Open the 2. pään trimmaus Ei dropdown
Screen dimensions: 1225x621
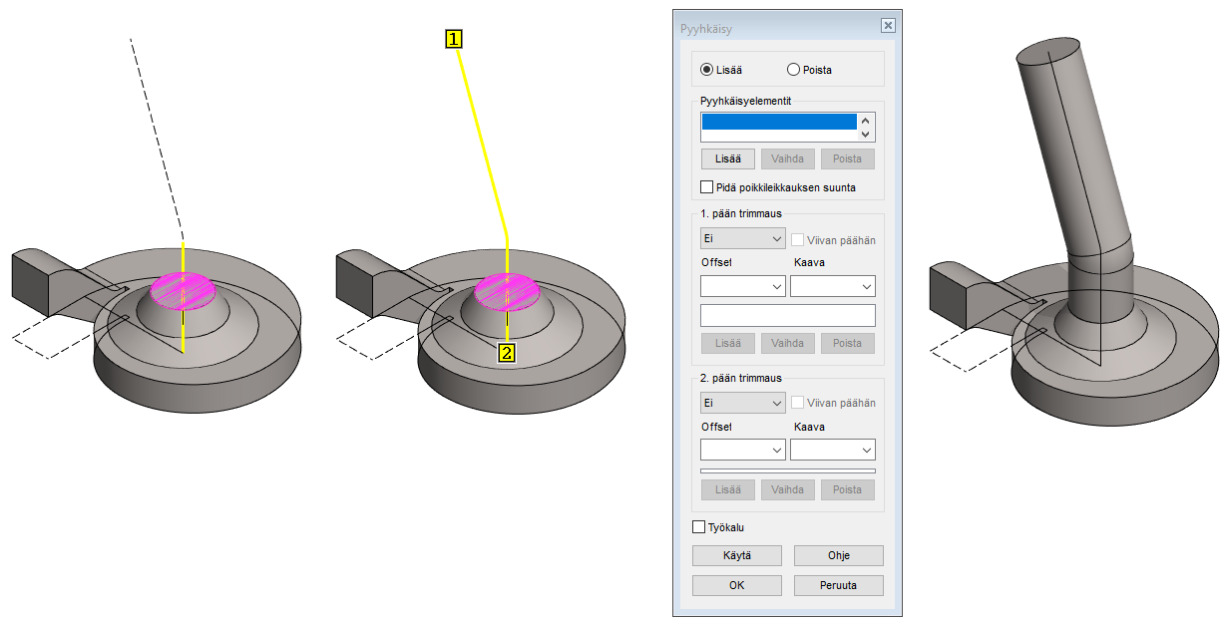point(743,404)
